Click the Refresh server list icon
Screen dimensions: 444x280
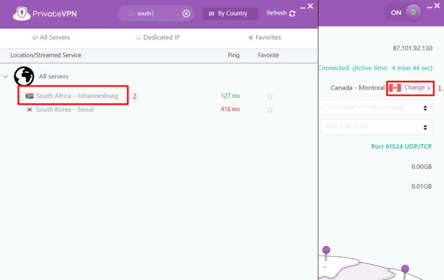coord(292,13)
